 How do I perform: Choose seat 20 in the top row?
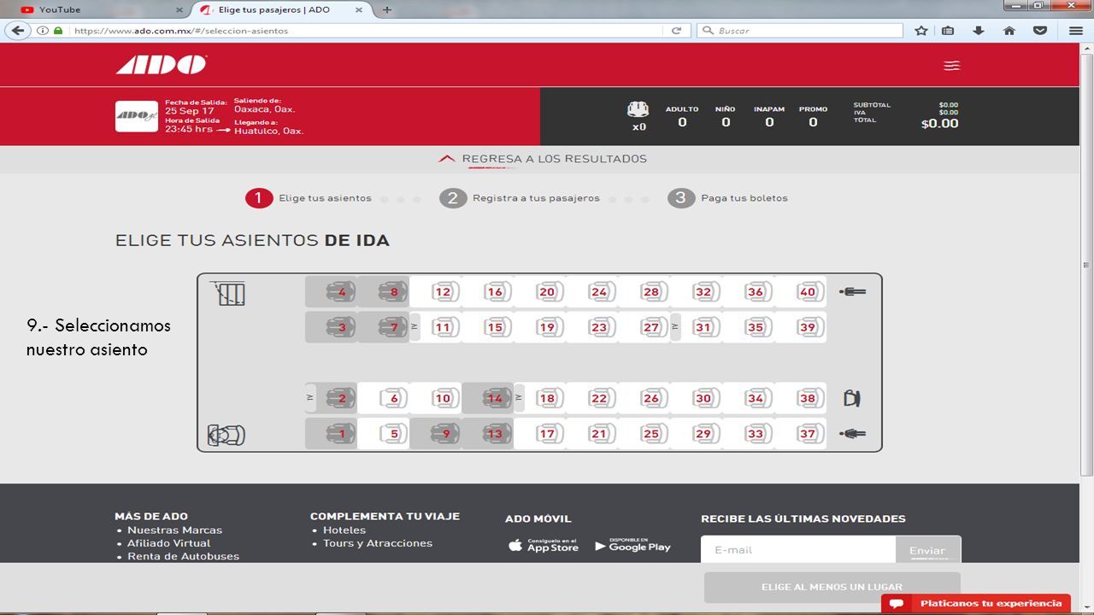click(x=547, y=292)
